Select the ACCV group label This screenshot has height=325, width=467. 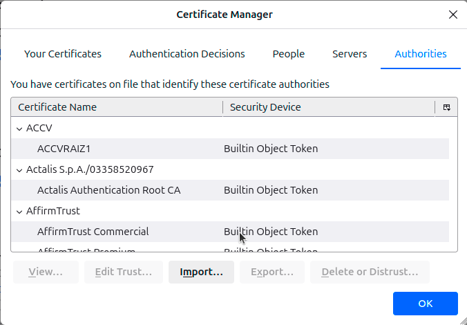click(39, 128)
